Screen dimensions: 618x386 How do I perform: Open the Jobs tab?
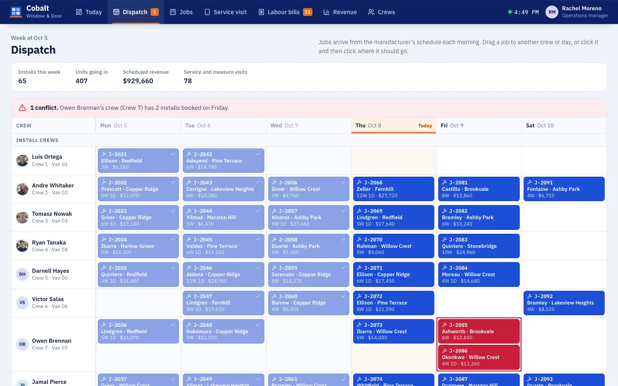[x=181, y=12]
